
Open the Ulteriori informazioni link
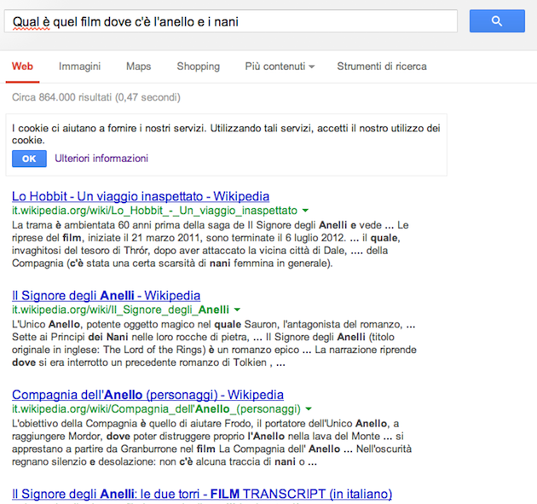point(101,159)
